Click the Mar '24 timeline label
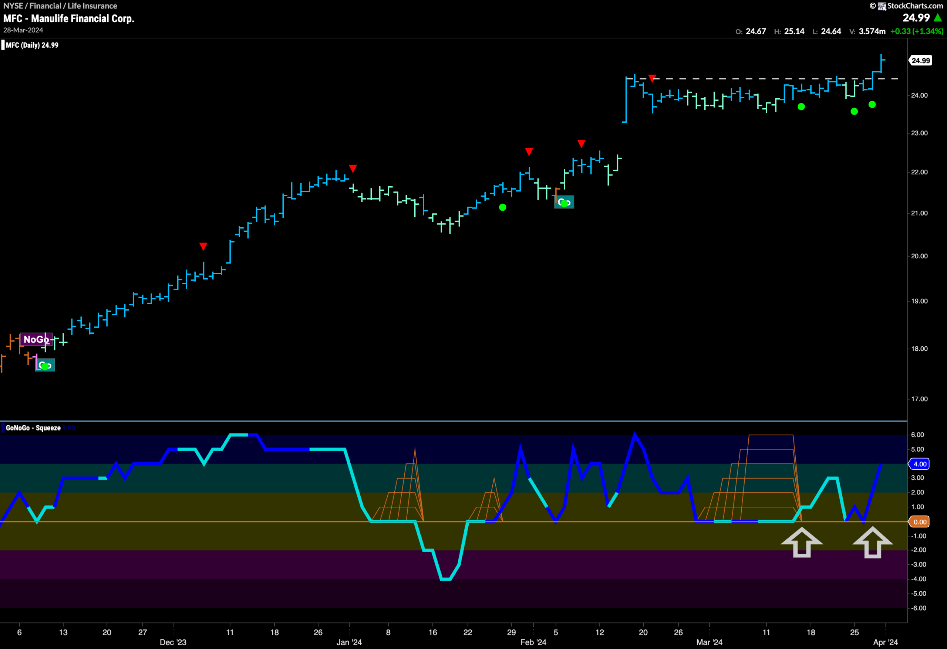Image resolution: width=947 pixels, height=649 pixels. pos(709,642)
